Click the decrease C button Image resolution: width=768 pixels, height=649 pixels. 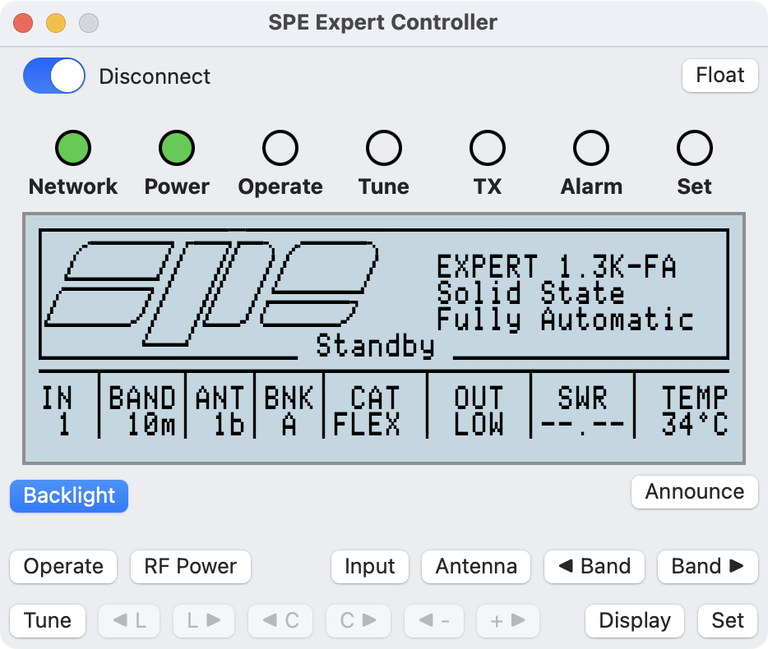coord(280,621)
